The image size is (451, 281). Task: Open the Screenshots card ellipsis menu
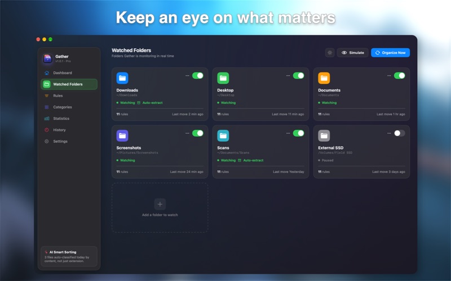coord(187,133)
